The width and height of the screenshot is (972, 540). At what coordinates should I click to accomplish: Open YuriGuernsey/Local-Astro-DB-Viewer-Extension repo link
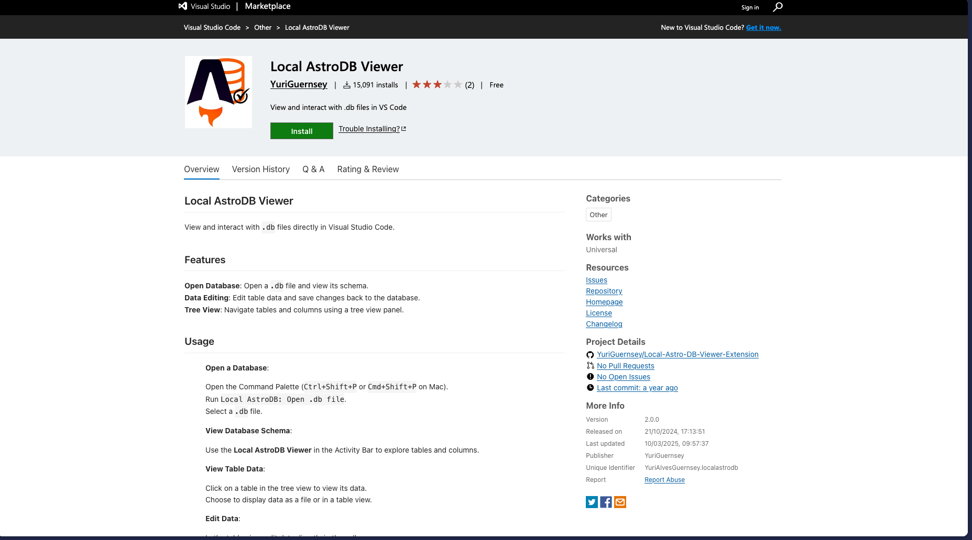pyautogui.click(x=678, y=354)
